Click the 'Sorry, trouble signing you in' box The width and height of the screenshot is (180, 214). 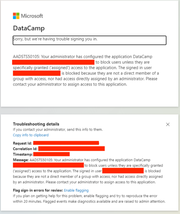click(89, 40)
